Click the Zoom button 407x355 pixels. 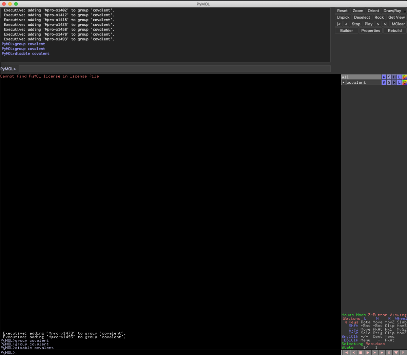[x=358, y=11]
